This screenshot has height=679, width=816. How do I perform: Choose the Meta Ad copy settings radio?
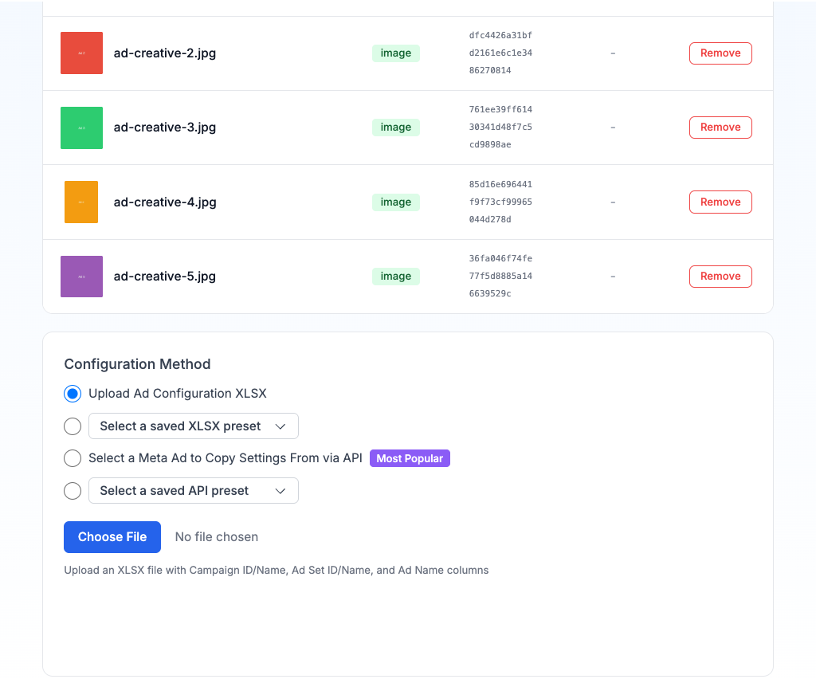(73, 458)
